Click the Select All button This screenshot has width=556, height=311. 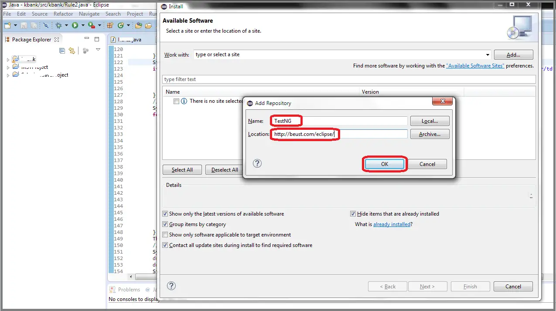[x=182, y=170]
